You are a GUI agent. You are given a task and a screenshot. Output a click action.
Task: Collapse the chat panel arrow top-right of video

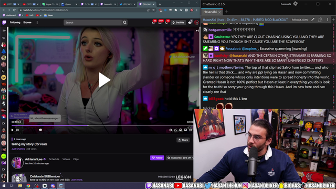pos(197,30)
